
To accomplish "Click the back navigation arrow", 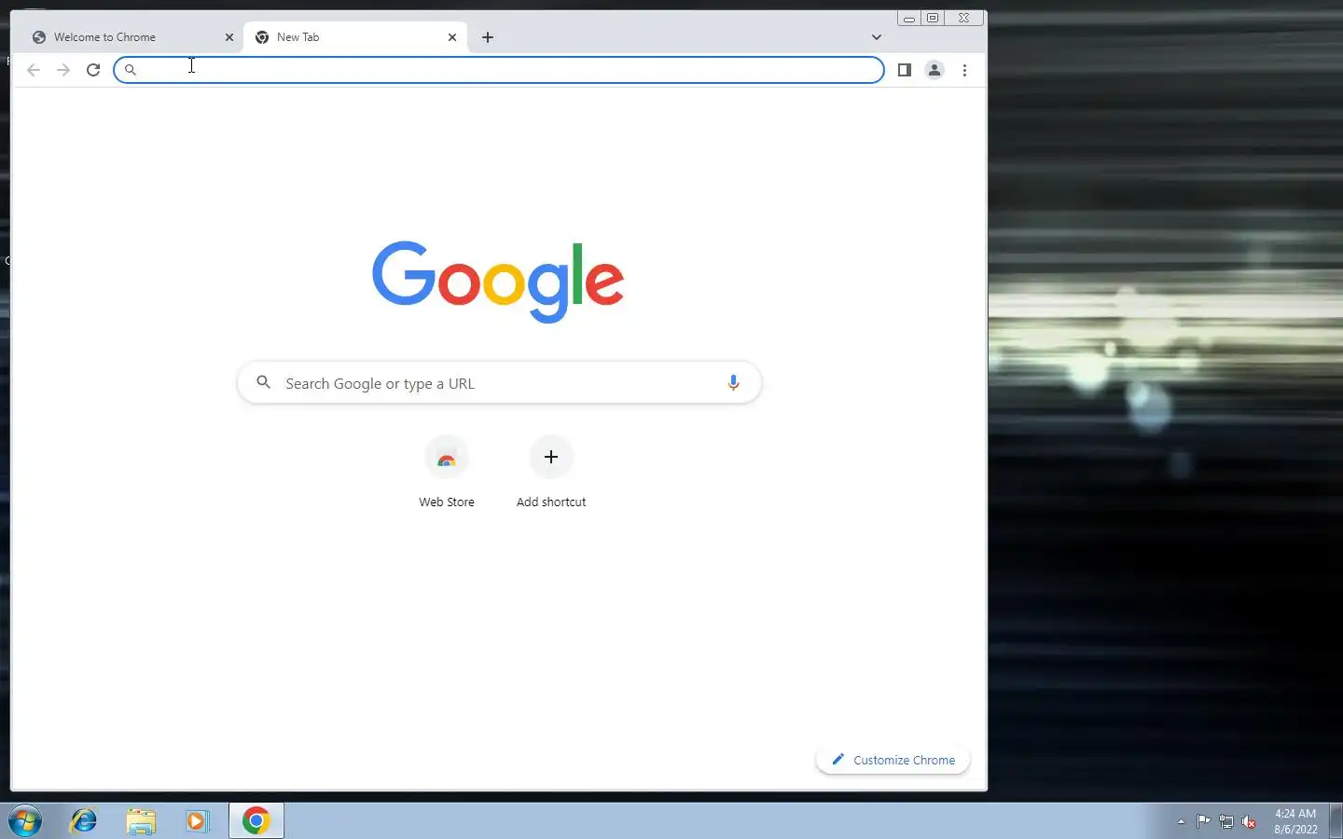I will tap(34, 70).
